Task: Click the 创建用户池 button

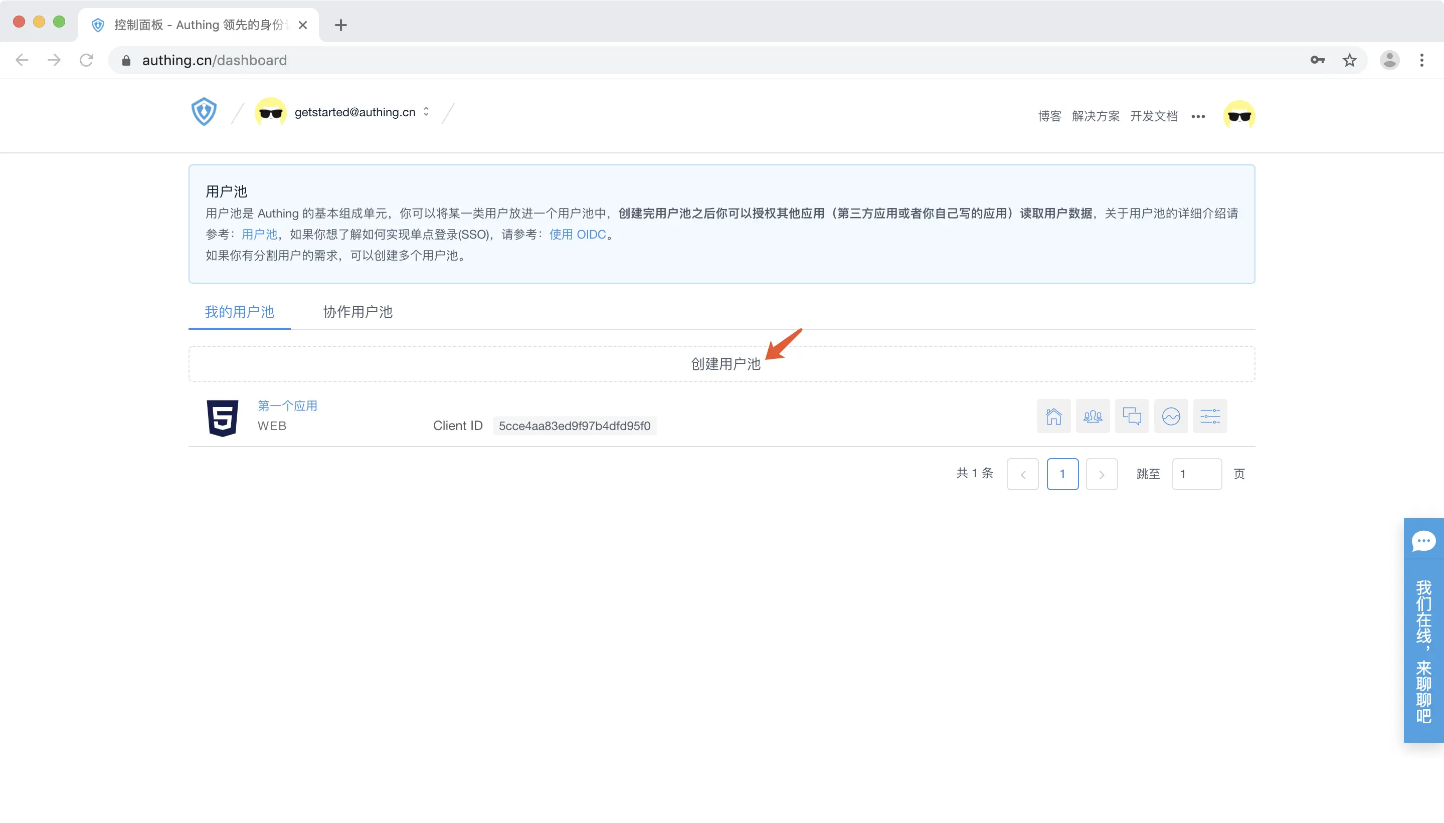Action: pyautogui.click(x=725, y=364)
